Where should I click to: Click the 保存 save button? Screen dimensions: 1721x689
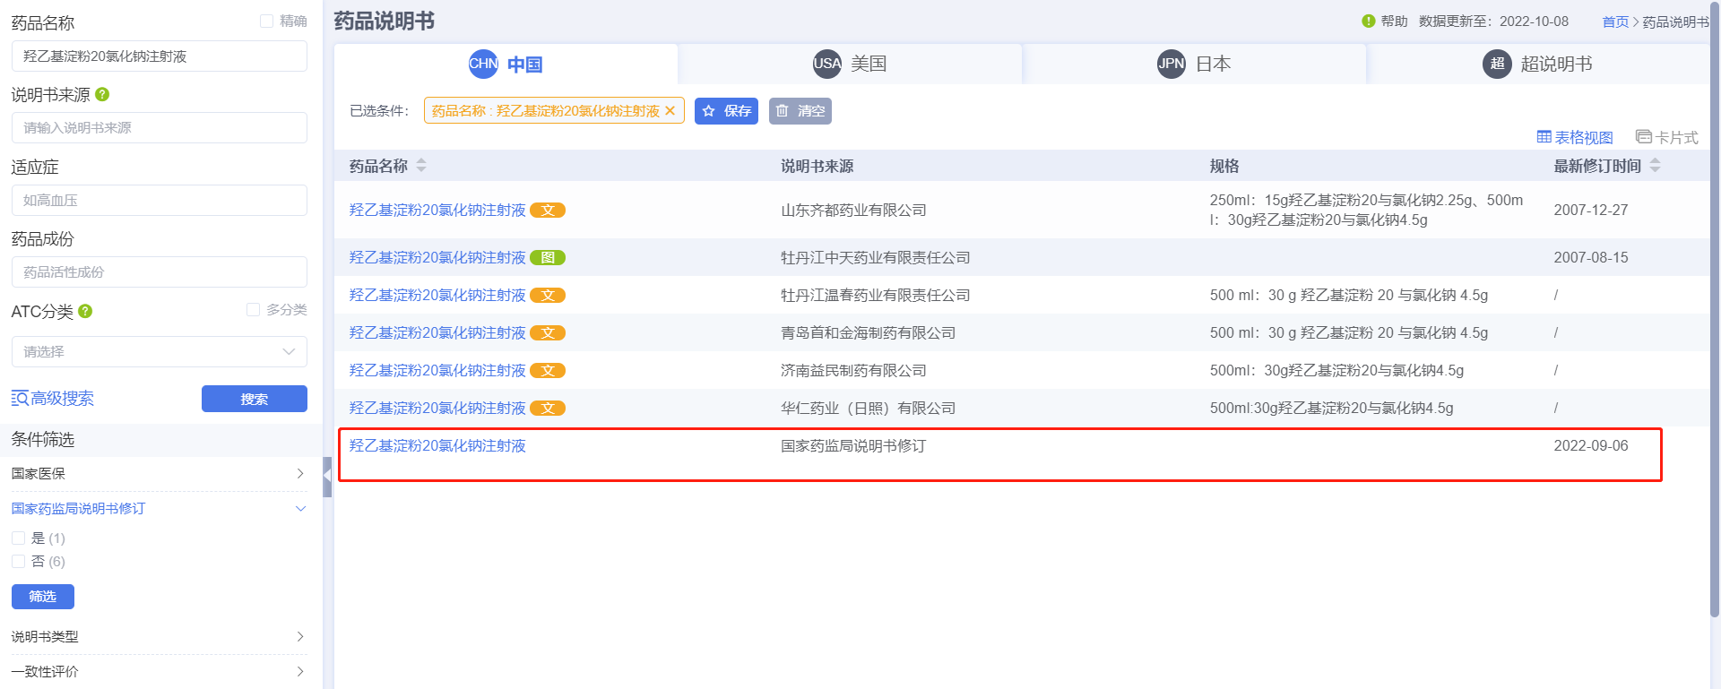click(726, 111)
